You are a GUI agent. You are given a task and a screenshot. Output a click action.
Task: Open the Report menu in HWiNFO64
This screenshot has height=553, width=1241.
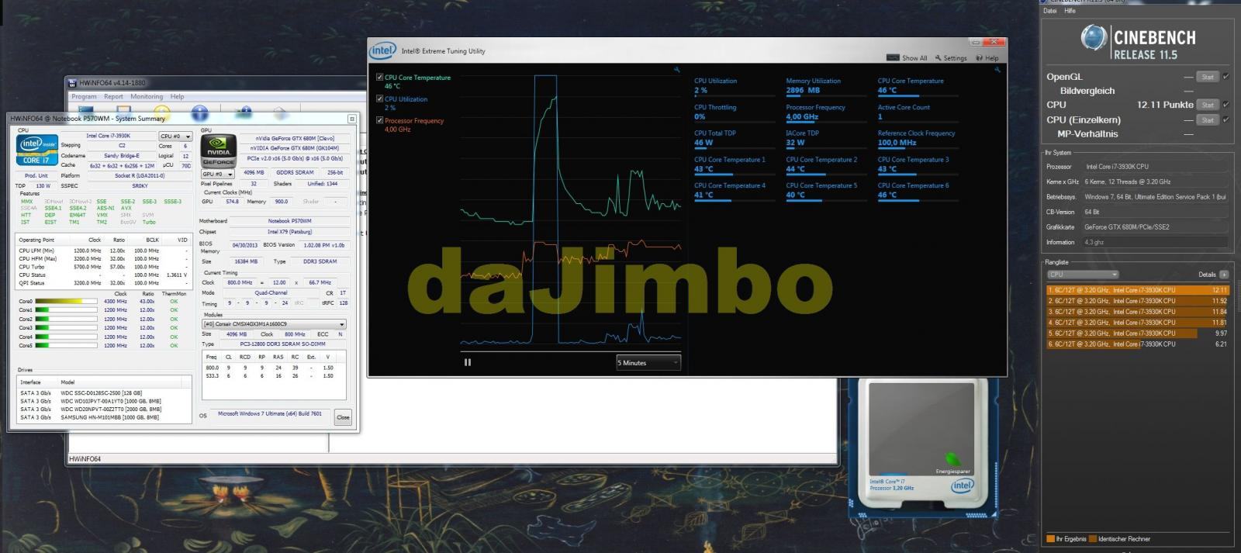click(x=113, y=97)
